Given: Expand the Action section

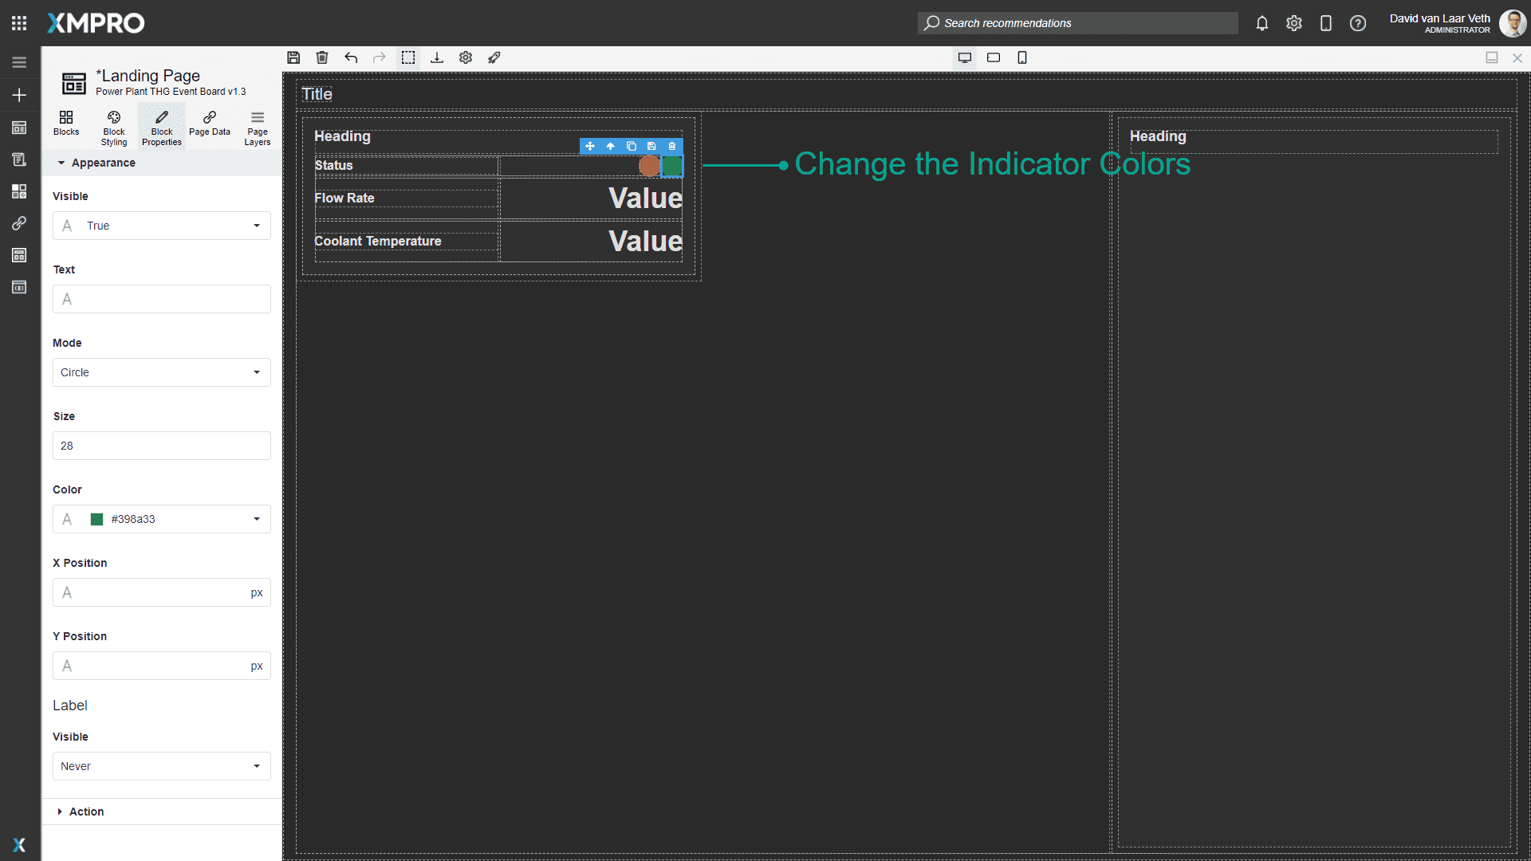Looking at the screenshot, I should [x=86, y=812].
